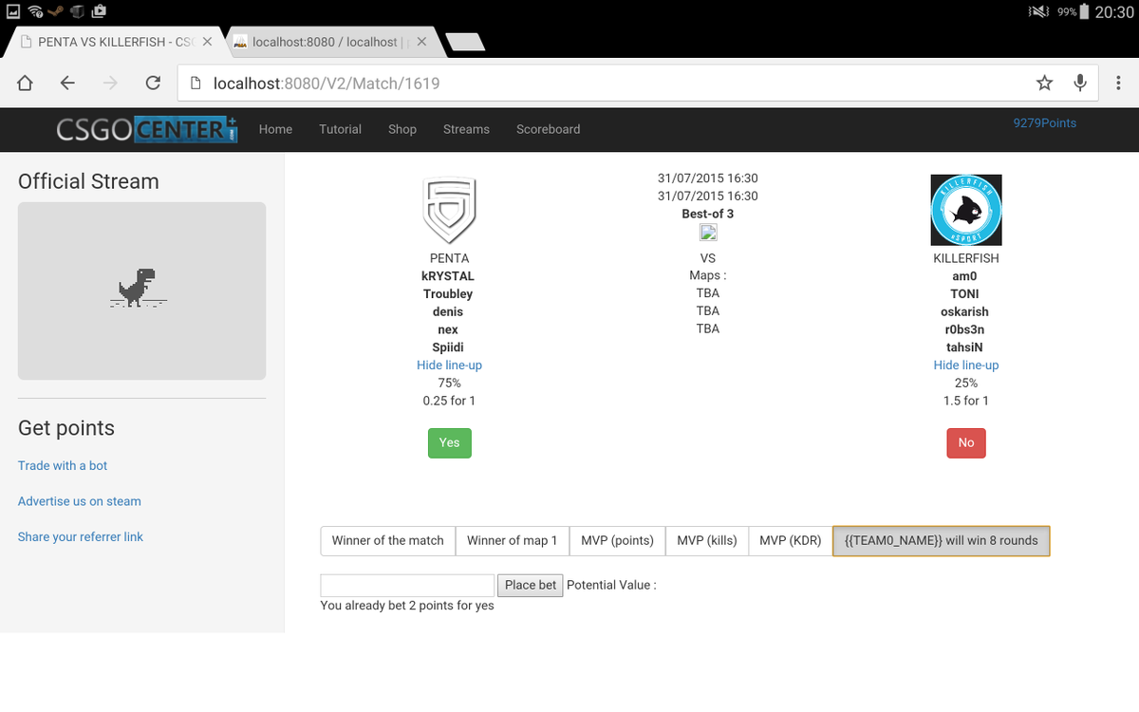This screenshot has width=1139, height=712.
Task: Tap the forward arrow in the browser toolbar
Action: tap(110, 84)
